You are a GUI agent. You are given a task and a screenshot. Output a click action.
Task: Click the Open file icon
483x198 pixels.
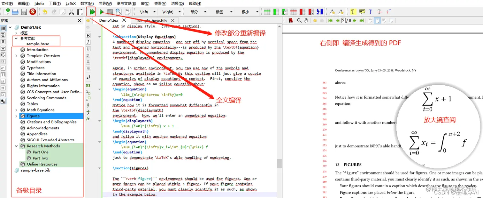[15, 12]
